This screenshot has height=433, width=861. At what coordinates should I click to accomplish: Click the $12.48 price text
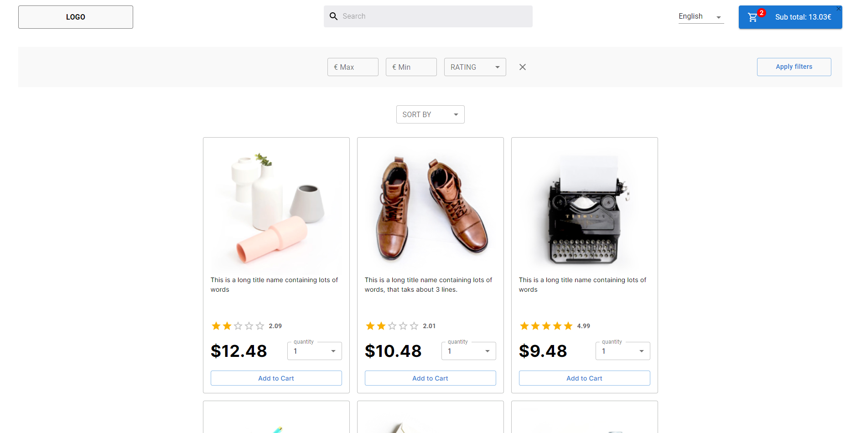coord(239,351)
